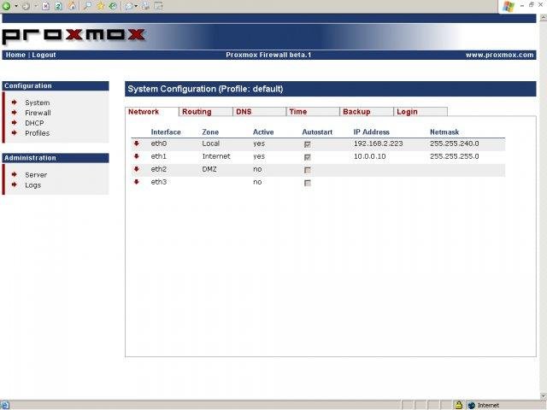
Task: Open the browser Favorites star
Action: pos(101,6)
